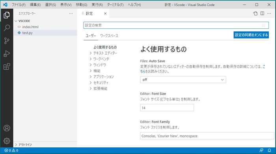Open the Run and Debug view icon
276x154 pixels.
point(7,54)
